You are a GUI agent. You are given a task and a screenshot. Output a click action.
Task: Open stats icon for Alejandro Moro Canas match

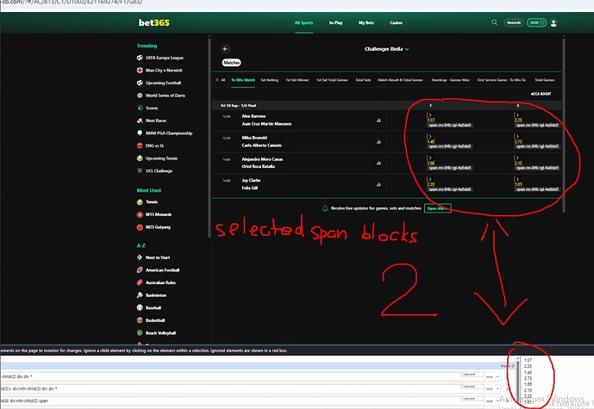click(x=378, y=163)
